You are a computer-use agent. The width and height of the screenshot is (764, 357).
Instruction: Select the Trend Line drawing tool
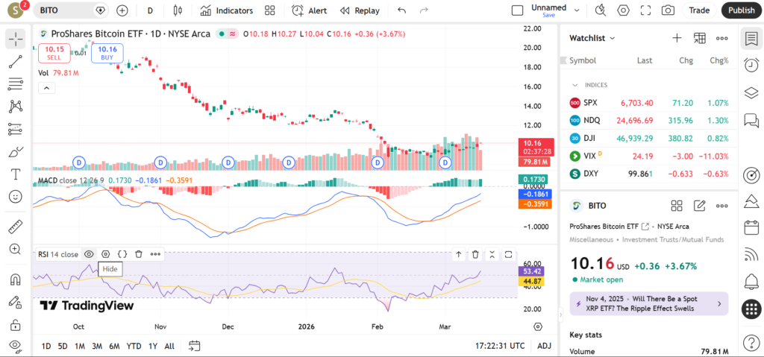coord(15,63)
